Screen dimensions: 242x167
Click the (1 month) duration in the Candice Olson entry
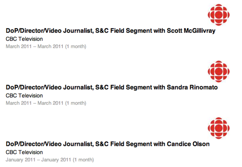point(83,160)
